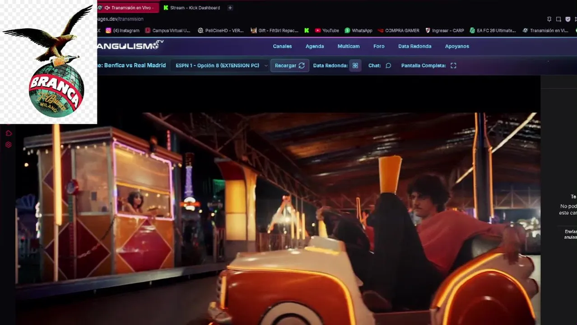Open the Apoyanos menu
Screen dimensions: 577x325
(x=457, y=46)
